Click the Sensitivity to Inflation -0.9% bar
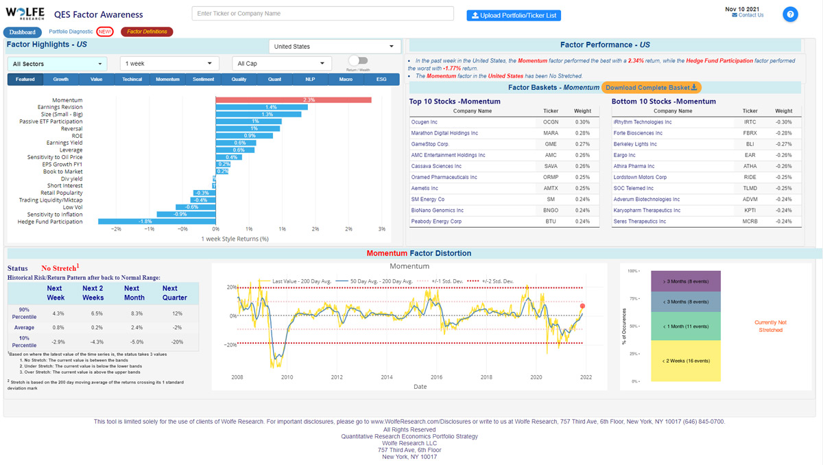The height and width of the screenshot is (465, 823). (x=187, y=214)
